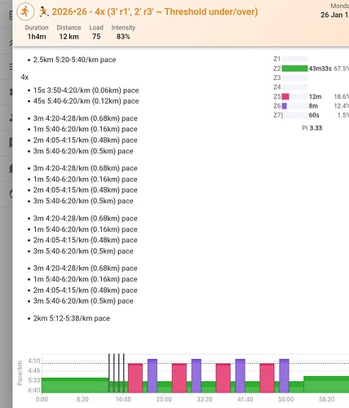349x408 pixels.
Task: Select the Duration 1h4m stat
Action: click(37, 32)
